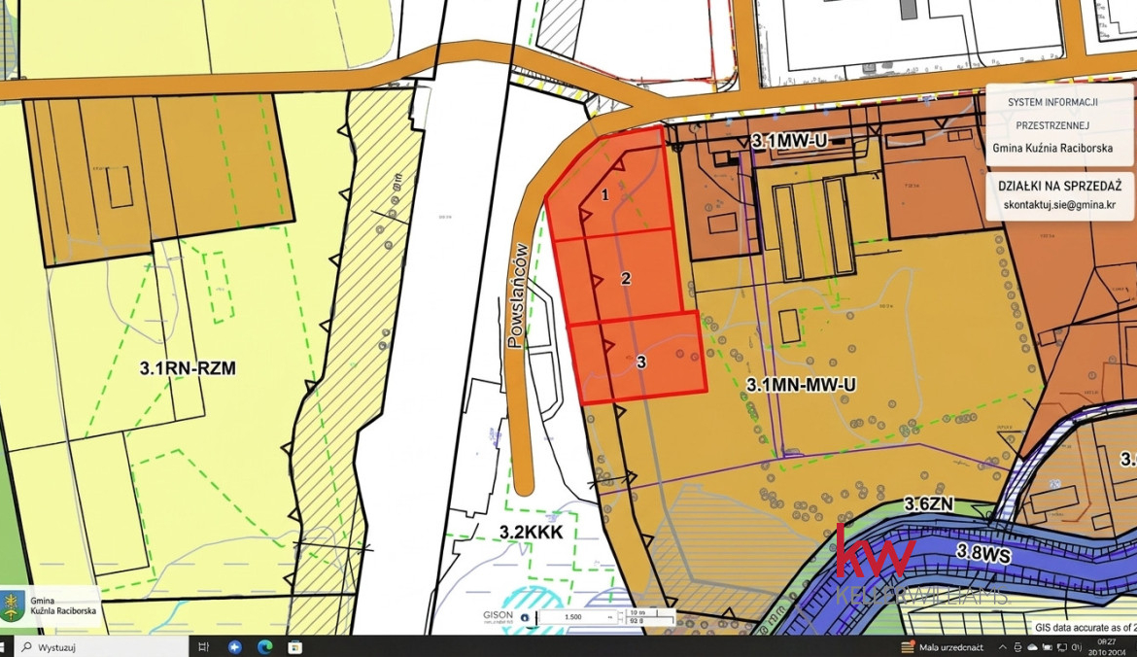
Task: Click the 3.6ZN zone label
Action: [x=929, y=503]
